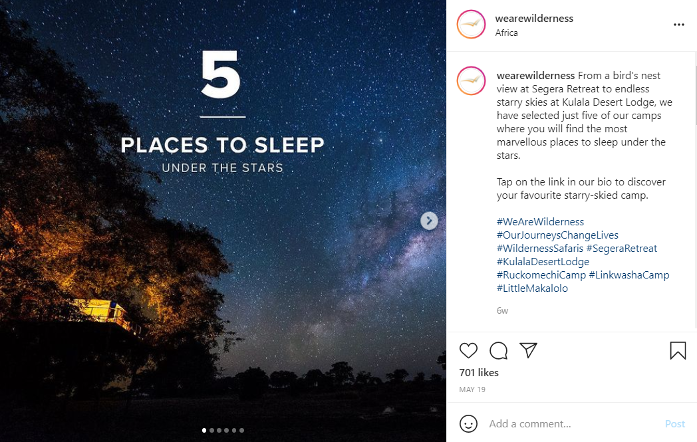This screenshot has width=697, height=442.
Task: Save the post using the bookmark icon
Action: pyautogui.click(x=678, y=350)
